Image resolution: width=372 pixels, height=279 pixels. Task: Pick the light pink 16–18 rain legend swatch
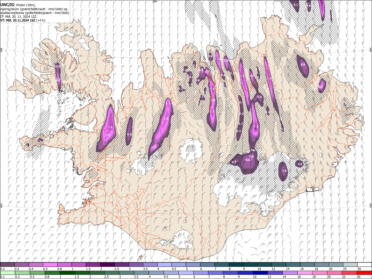click(x=305, y=273)
